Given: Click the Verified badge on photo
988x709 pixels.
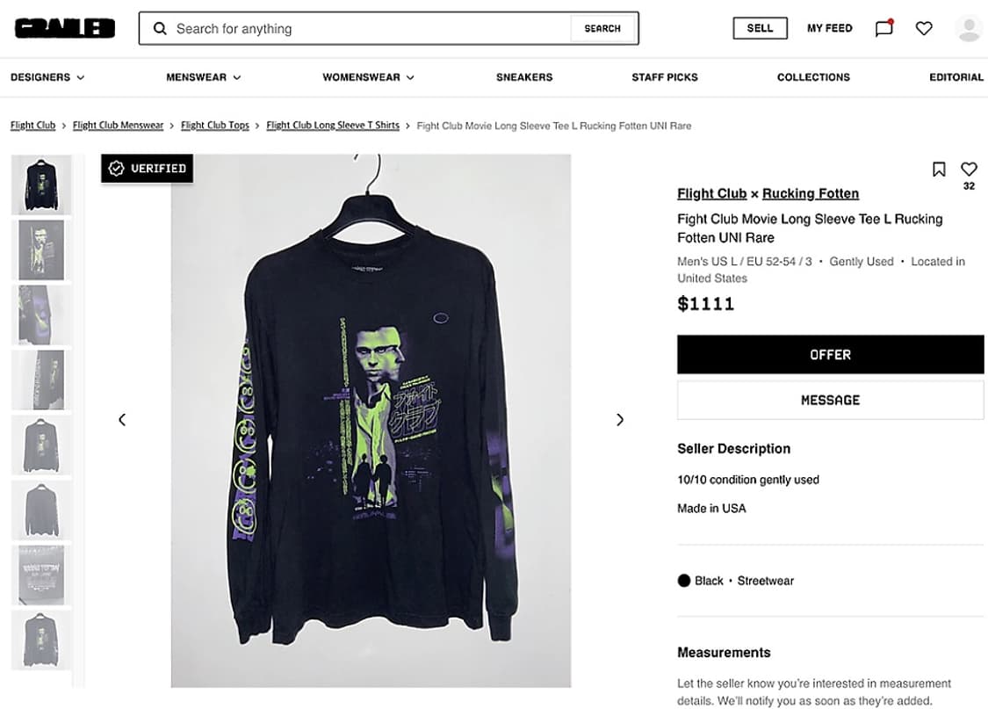Looking at the screenshot, I should 147,169.
